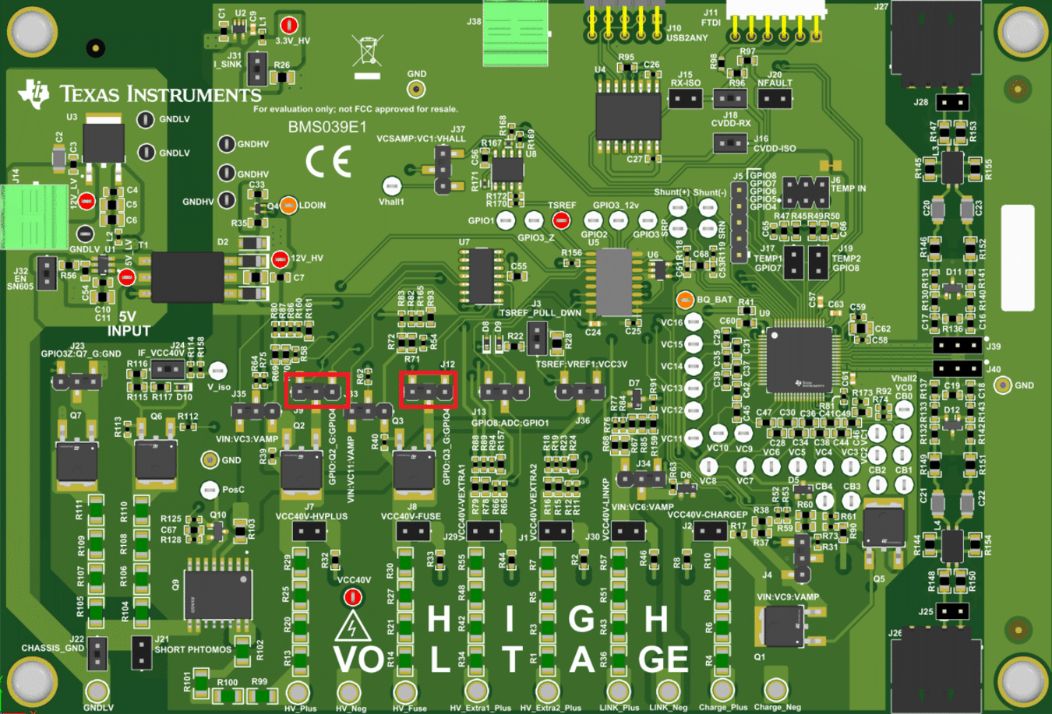Select the red 12V_LV test point
The image size is (1052, 714).
click(x=86, y=202)
